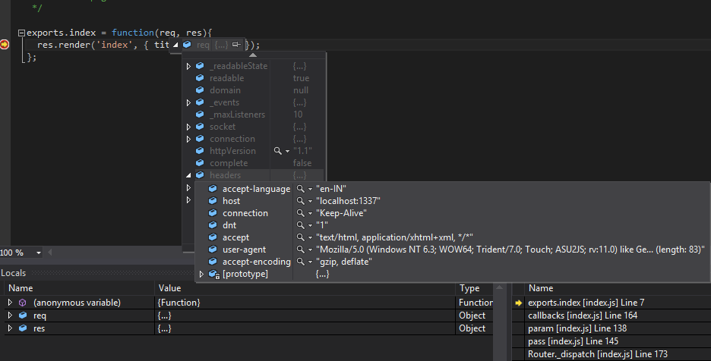Click the current frame yellow arrow
The height and width of the screenshot is (361, 711).
pyautogui.click(x=518, y=303)
